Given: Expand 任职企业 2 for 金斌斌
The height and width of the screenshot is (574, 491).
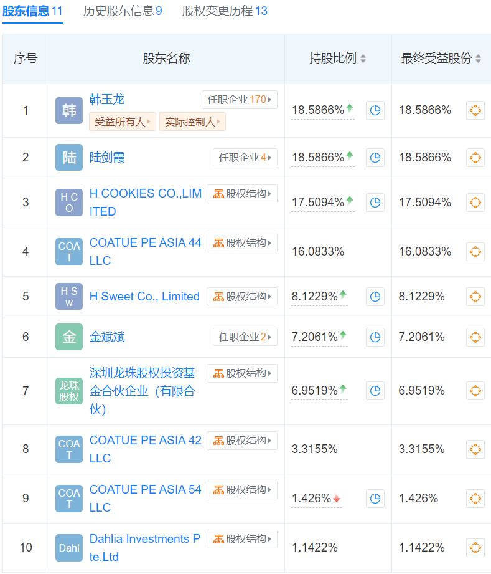Looking at the screenshot, I should pos(245,337).
